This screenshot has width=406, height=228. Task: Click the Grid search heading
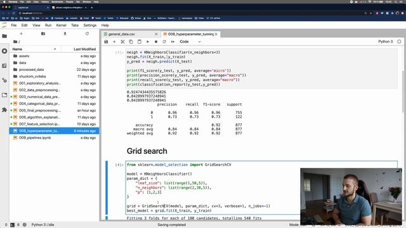tap(147, 151)
